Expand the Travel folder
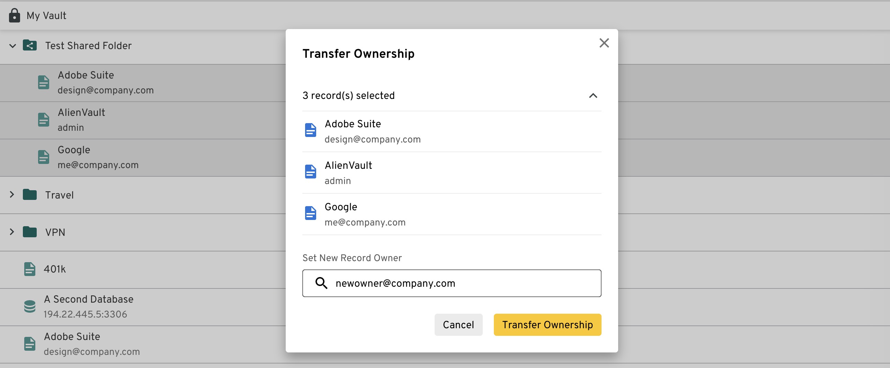Screen dimensions: 890x368 pos(12,195)
